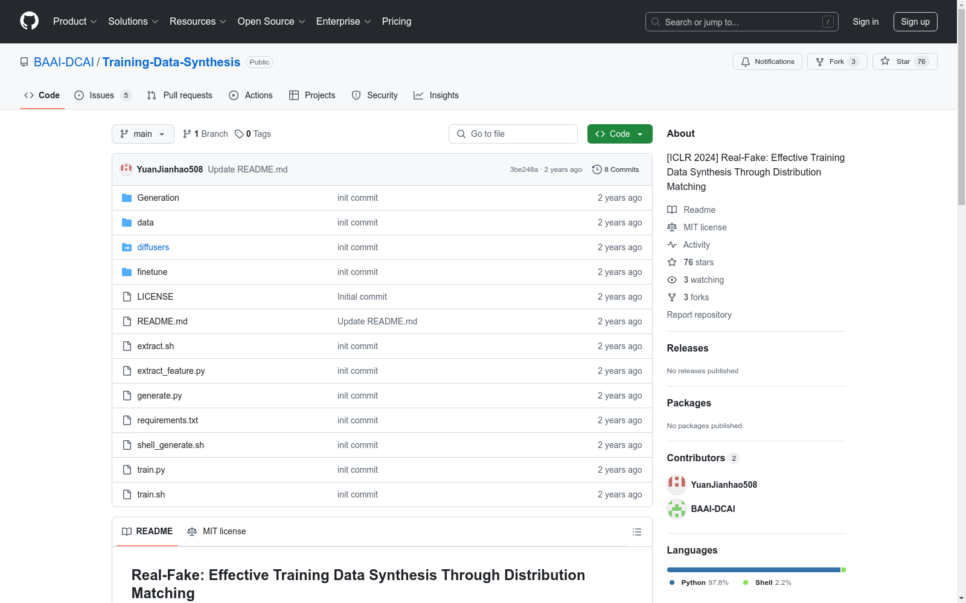Switch to the Issues tab
Viewport: 966px width, 603px height.
[x=103, y=95]
